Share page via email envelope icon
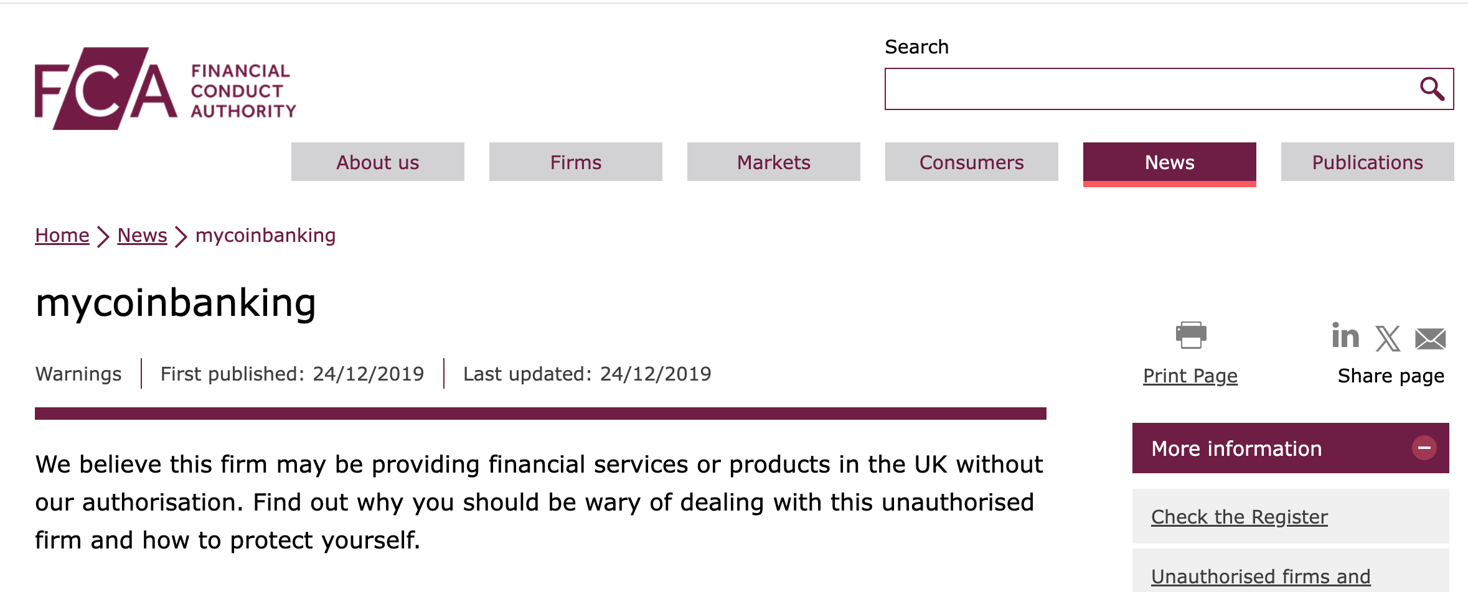This screenshot has width=1468, height=592. [x=1430, y=339]
